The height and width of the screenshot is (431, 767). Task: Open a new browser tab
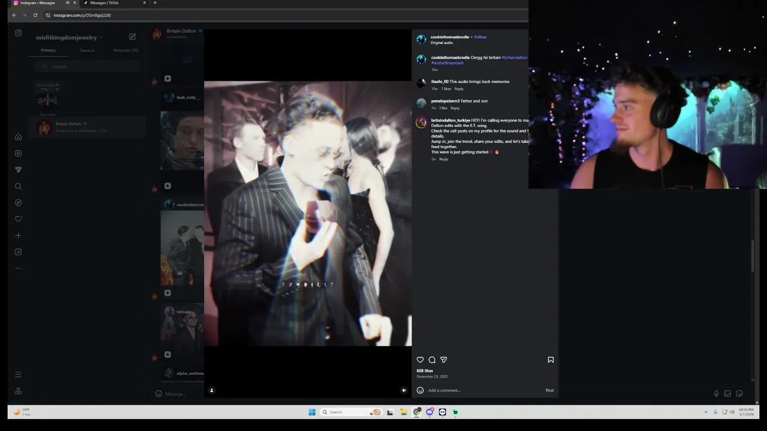155,3
